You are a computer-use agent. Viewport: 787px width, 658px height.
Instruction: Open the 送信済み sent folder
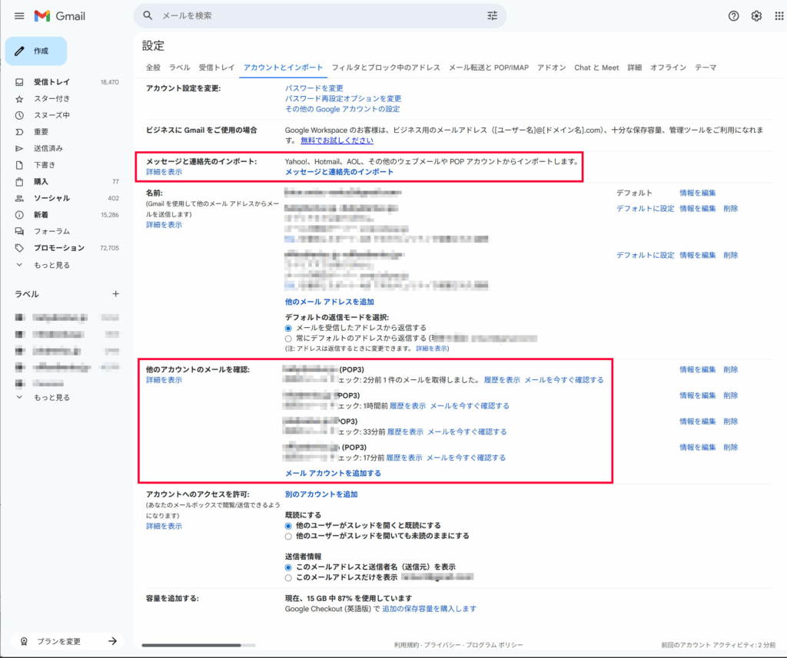(x=48, y=148)
